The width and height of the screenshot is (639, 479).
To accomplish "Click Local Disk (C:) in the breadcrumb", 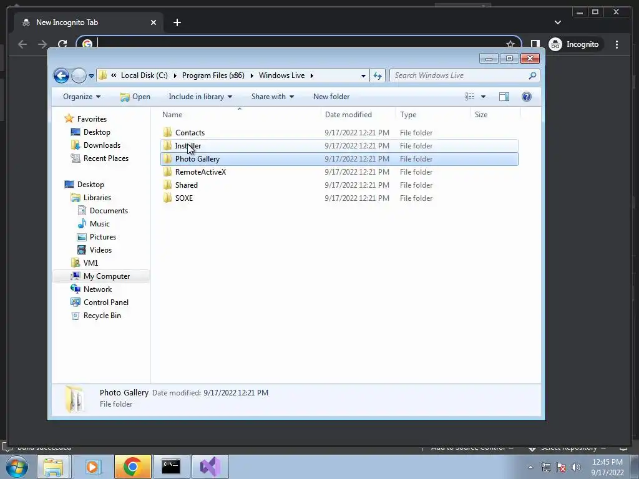I will [x=144, y=75].
